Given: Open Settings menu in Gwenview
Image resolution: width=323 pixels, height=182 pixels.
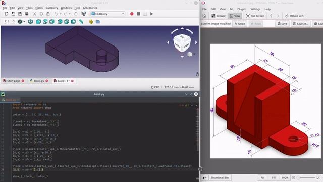Looking at the screenshot, I should [255, 9].
